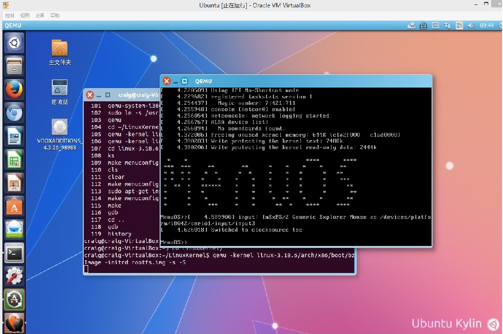This screenshot has height=334, width=503.
Task: Open the 控制 menu in VirtualBox
Action: pos(10,15)
